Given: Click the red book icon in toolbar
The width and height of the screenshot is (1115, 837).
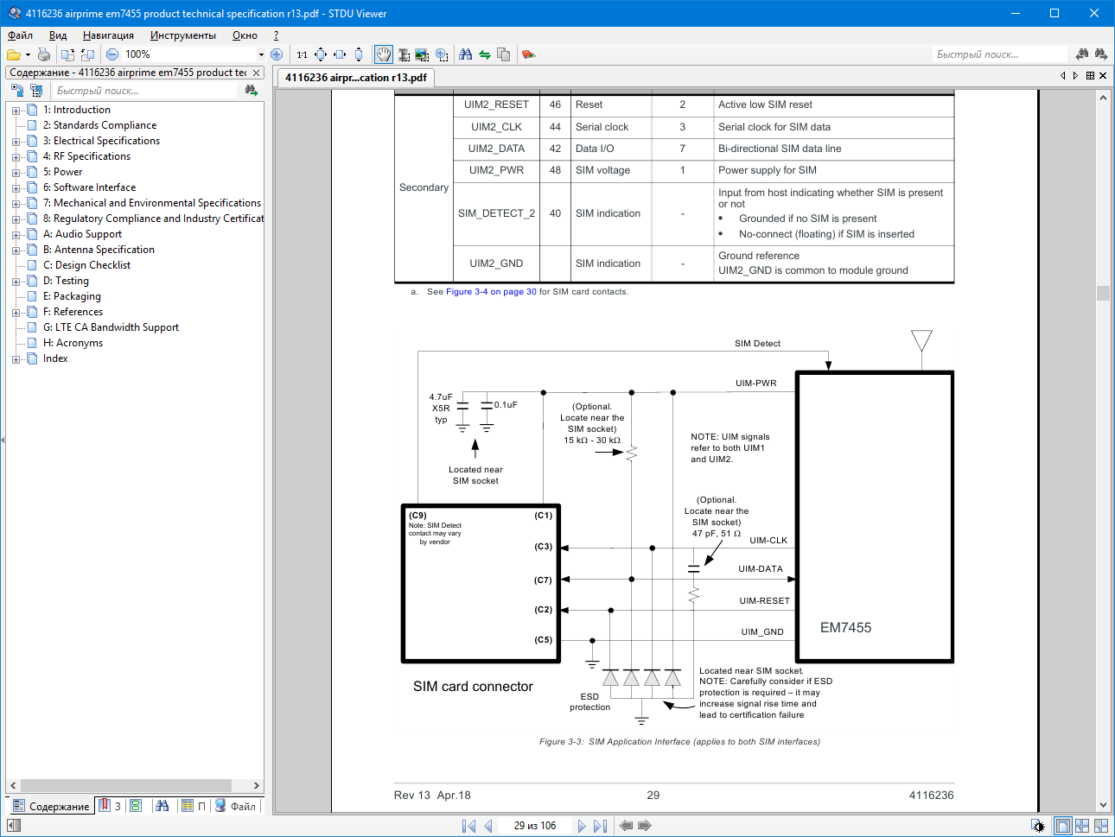Looking at the screenshot, I should point(528,54).
